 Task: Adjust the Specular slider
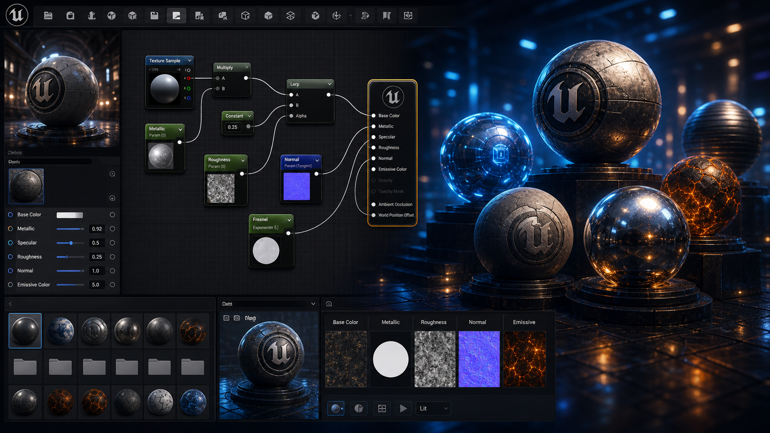pyautogui.click(x=70, y=243)
